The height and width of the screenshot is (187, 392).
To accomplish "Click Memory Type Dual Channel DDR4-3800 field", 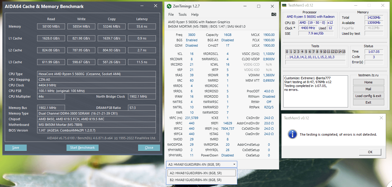I will pos(97,113).
